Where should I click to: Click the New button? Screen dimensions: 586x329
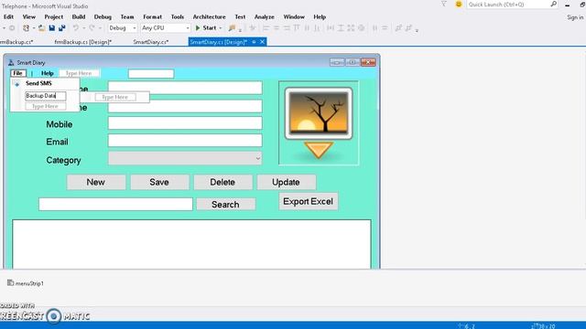tap(96, 182)
